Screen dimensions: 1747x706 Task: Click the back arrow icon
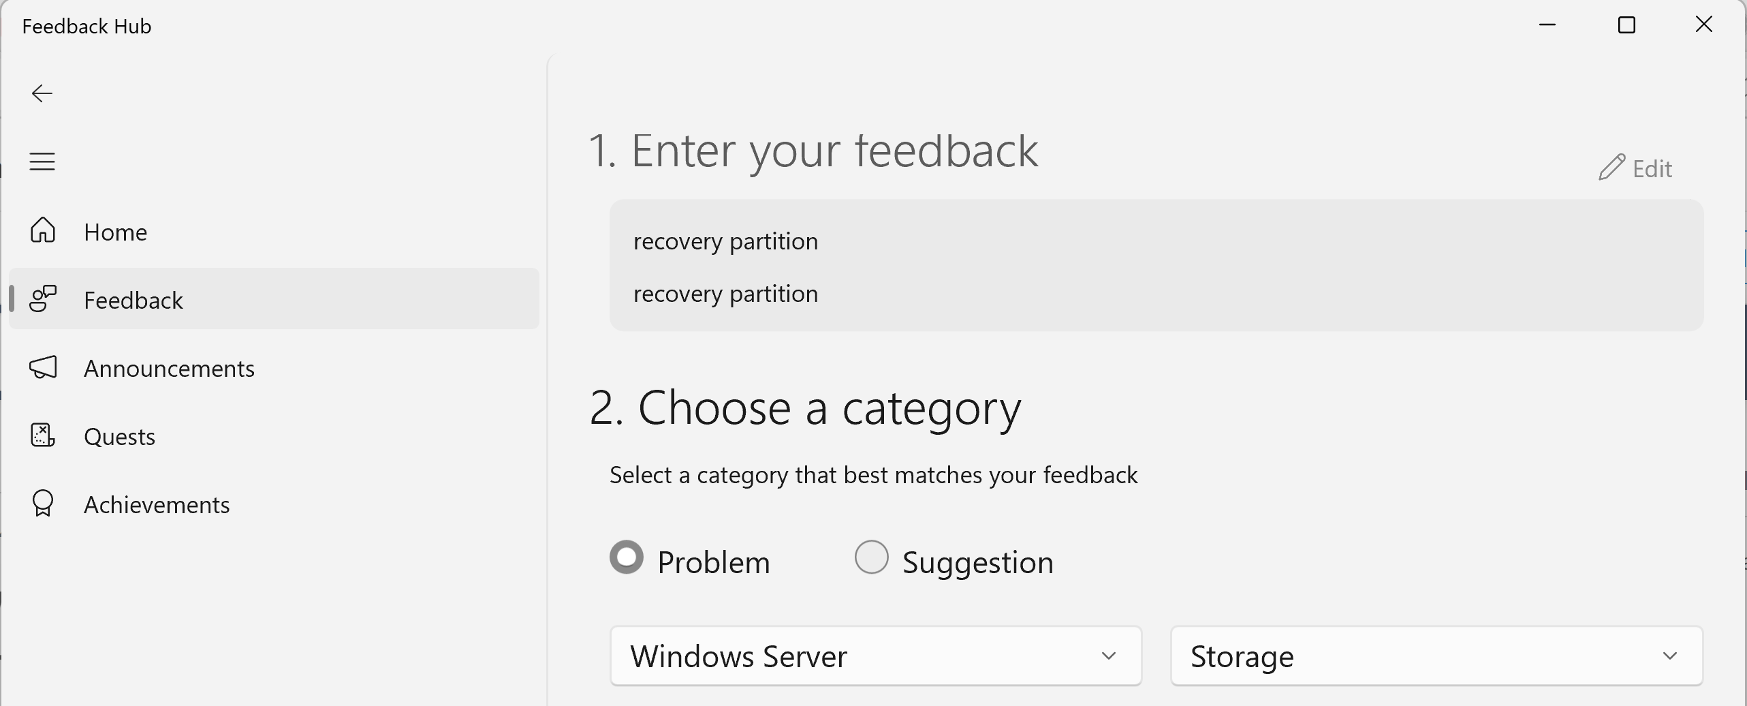(42, 93)
